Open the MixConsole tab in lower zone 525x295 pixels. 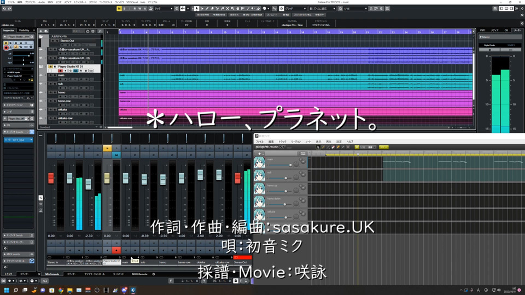click(x=52, y=274)
